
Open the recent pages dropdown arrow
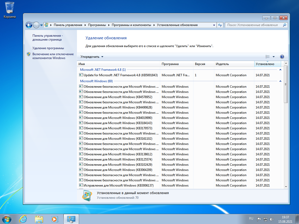(41, 25)
